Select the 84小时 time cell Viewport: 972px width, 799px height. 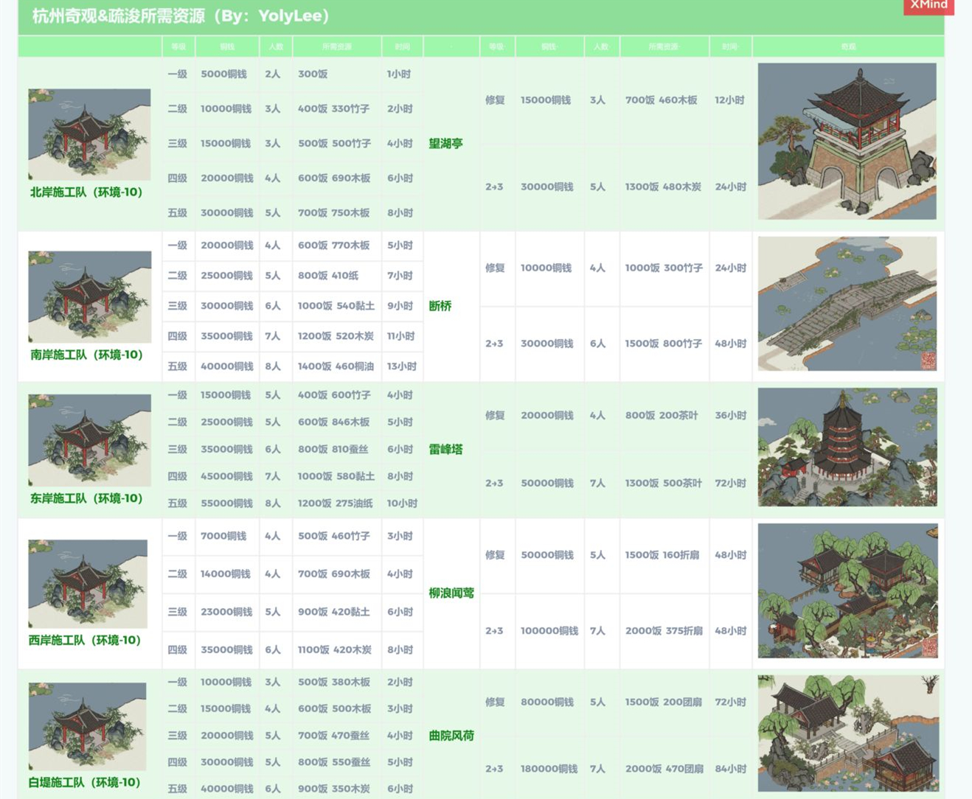tap(730, 769)
